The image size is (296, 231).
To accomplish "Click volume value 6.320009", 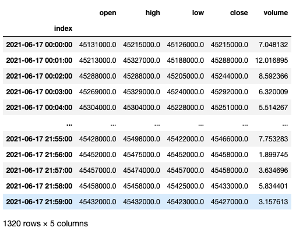I will (273, 92).
